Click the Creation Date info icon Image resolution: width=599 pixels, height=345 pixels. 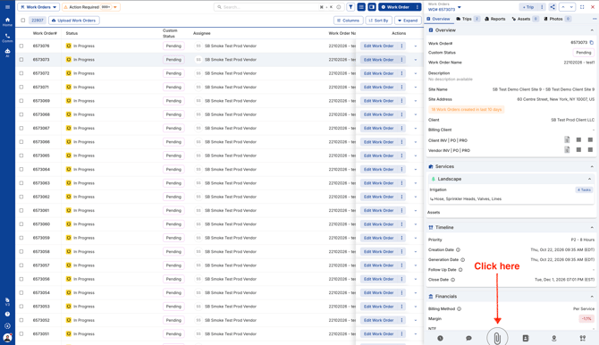[x=458, y=250]
